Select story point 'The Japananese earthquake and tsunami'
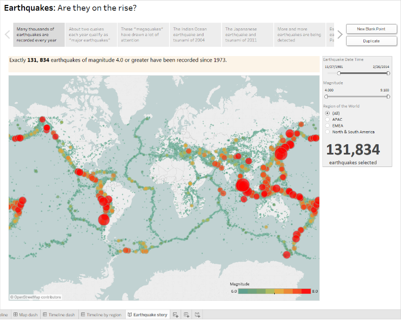 point(248,35)
